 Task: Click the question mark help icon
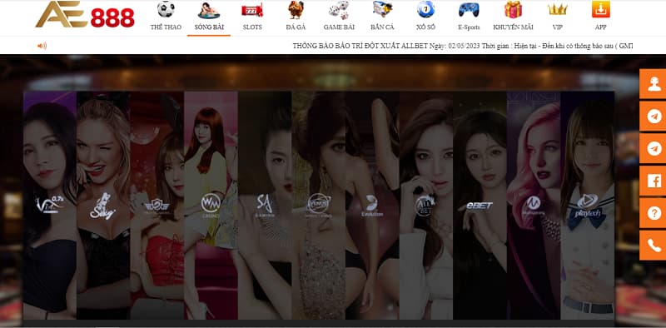[654, 213]
